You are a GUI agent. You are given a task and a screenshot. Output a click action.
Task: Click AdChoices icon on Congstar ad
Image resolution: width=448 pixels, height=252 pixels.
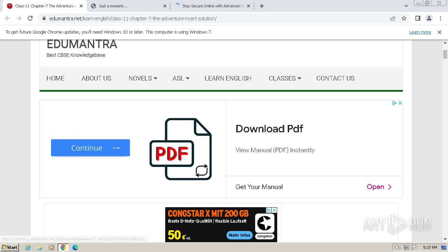(x=268, y=210)
